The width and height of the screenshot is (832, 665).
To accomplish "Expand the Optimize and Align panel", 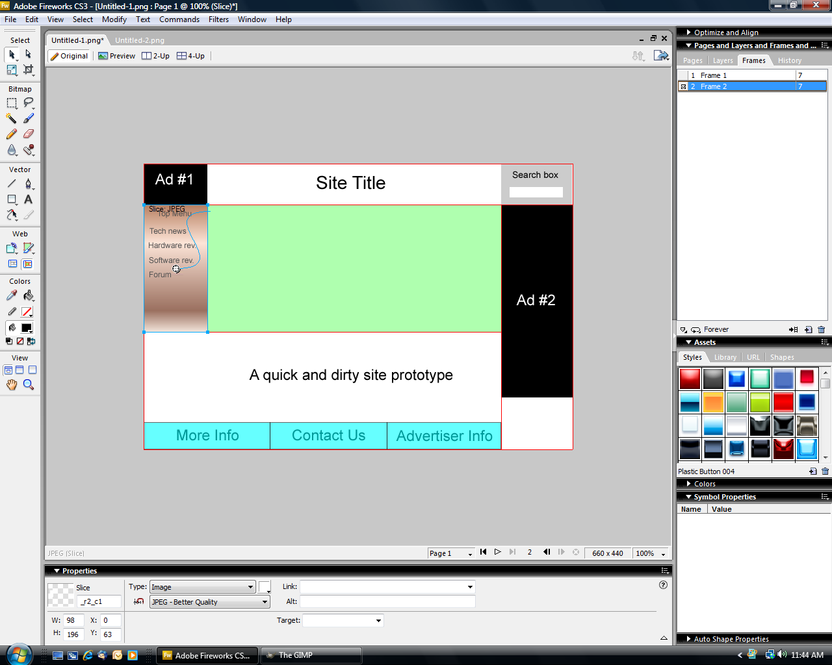I will (725, 32).
